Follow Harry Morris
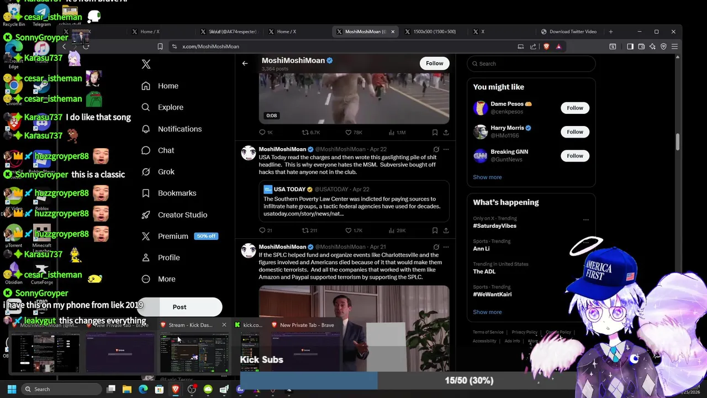The height and width of the screenshot is (398, 707). coord(575,132)
